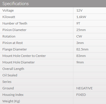Select the Mount Hole Diameter label

click(19, 62)
